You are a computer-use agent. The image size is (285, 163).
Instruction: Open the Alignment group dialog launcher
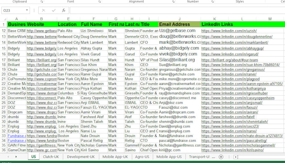click(x=173, y=1)
